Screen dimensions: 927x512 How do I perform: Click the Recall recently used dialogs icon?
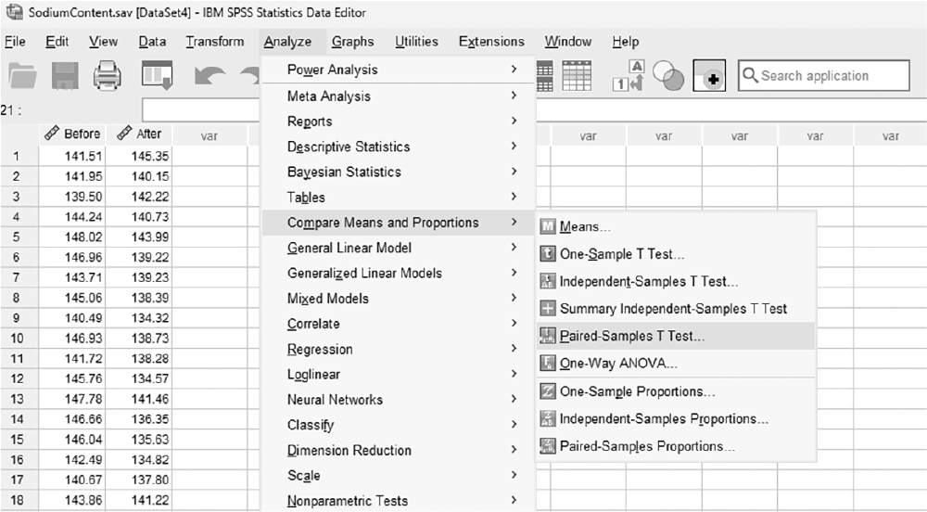coord(158,75)
